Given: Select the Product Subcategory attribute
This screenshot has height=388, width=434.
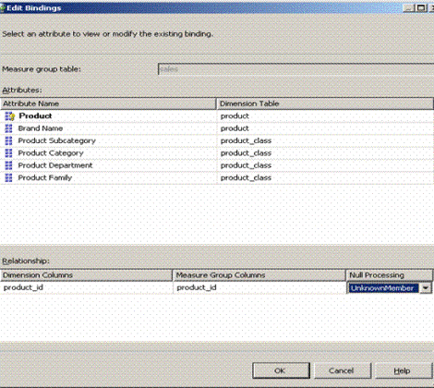Looking at the screenshot, I should tap(56, 140).
